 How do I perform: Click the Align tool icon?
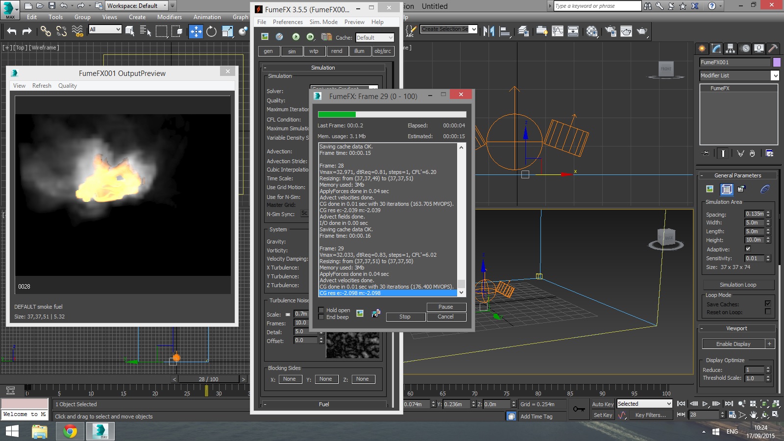click(x=505, y=31)
